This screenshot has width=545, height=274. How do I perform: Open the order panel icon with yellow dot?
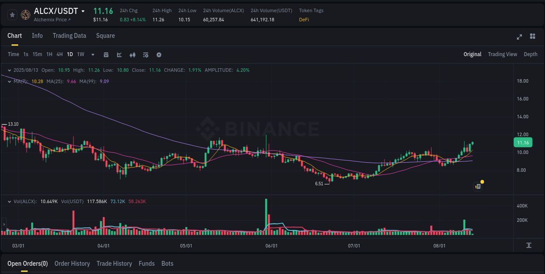tap(477, 186)
